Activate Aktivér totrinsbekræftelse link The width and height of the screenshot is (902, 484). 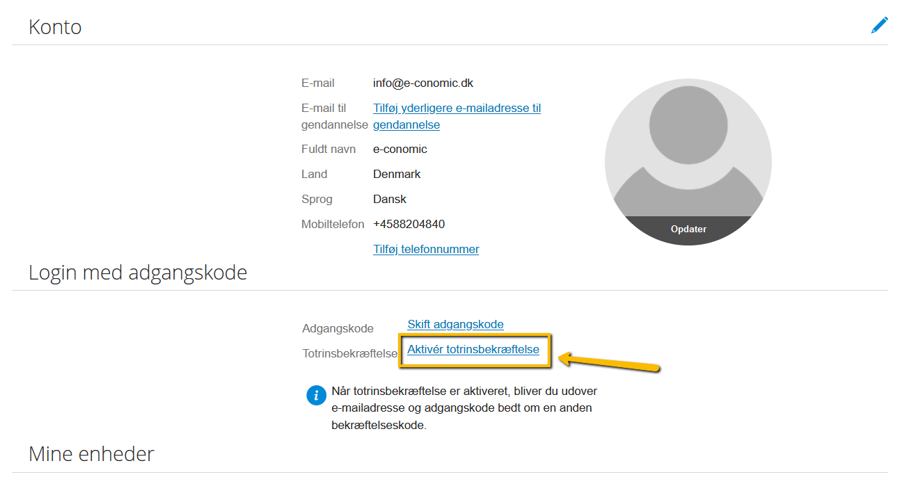(x=473, y=349)
